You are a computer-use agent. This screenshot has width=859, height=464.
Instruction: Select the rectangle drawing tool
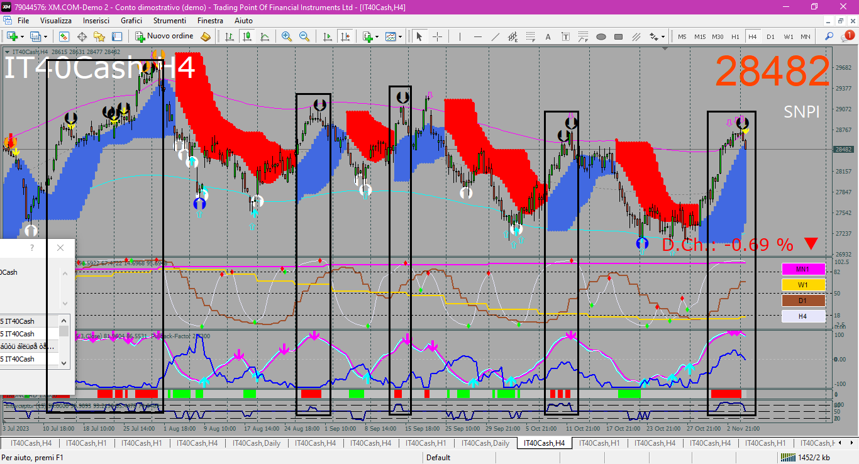[618, 36]
